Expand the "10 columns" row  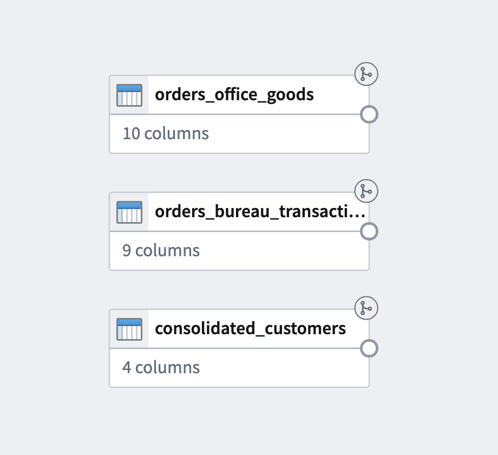[166, 134]
